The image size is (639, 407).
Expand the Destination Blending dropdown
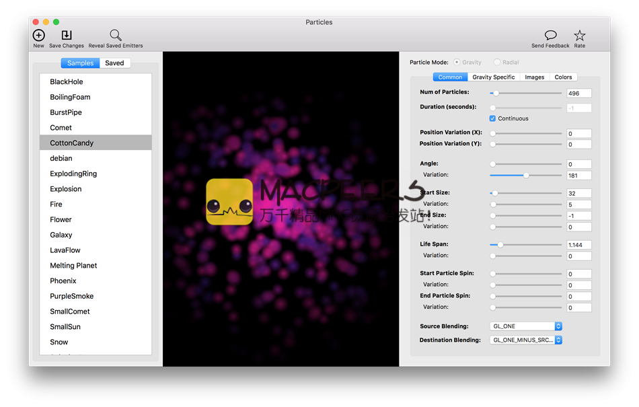click(x=525, y=340)
